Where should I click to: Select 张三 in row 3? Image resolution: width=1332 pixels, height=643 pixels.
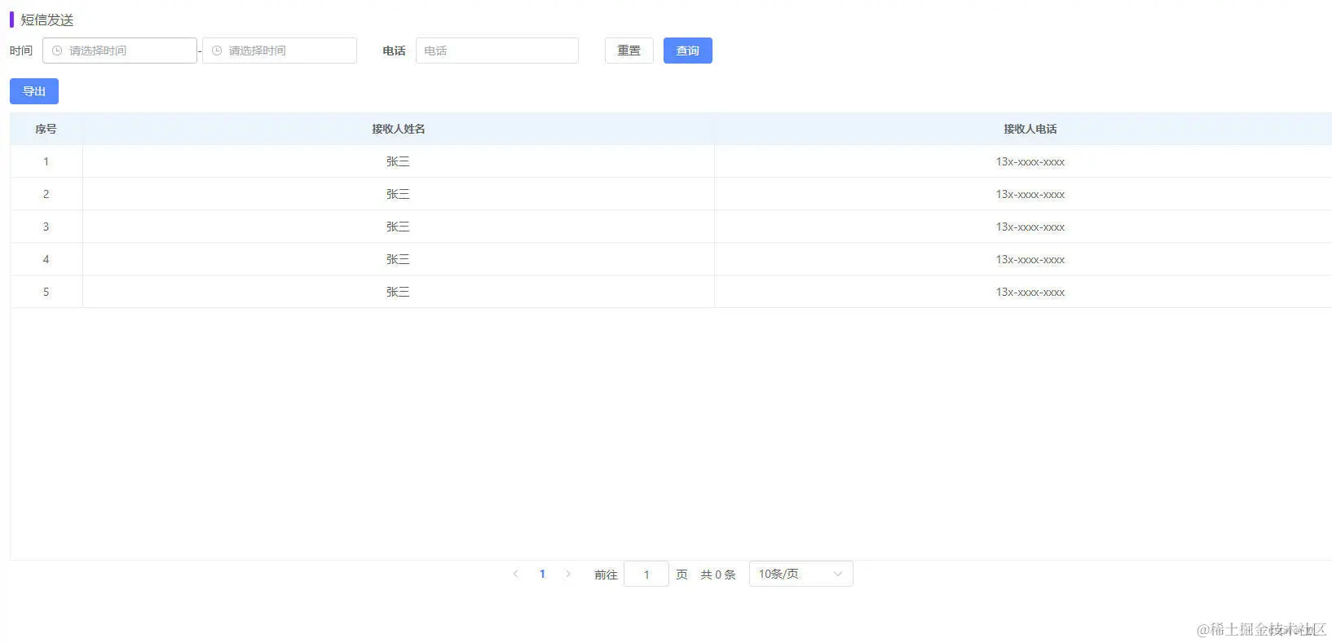398,227
